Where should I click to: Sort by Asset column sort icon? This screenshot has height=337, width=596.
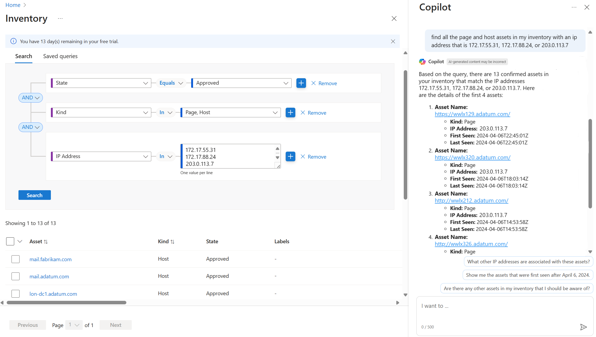coord(46,242)
